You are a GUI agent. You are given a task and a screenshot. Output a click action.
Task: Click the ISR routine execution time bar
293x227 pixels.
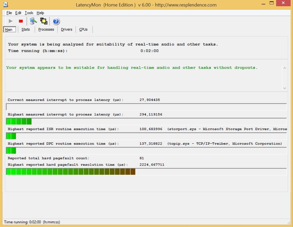(x=146, y=136)
